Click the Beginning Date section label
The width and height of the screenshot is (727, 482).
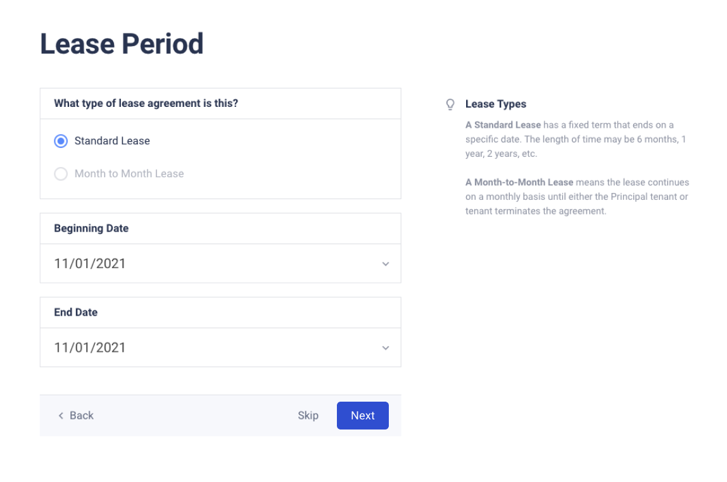tap(91, 228)
